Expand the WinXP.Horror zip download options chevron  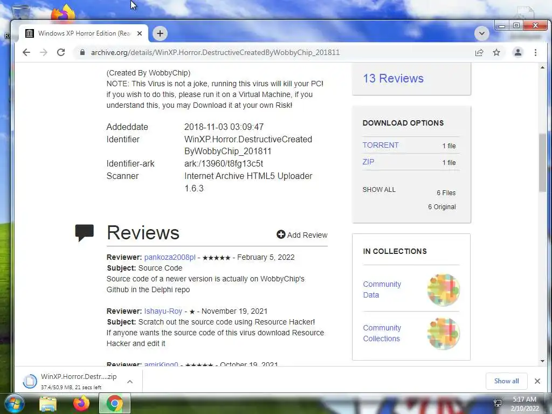point(130,381)
